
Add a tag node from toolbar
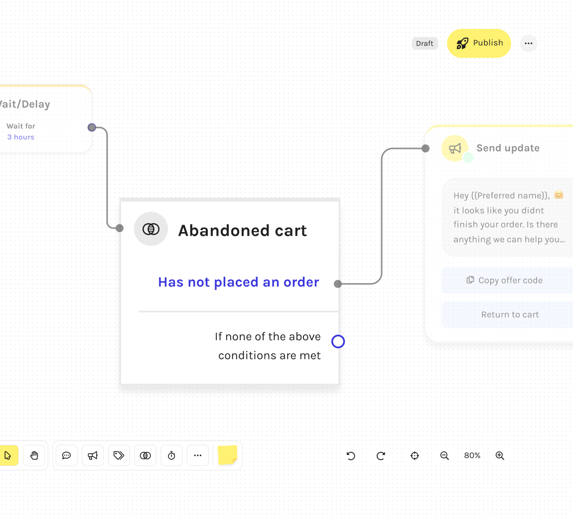[x=119, y=456]
